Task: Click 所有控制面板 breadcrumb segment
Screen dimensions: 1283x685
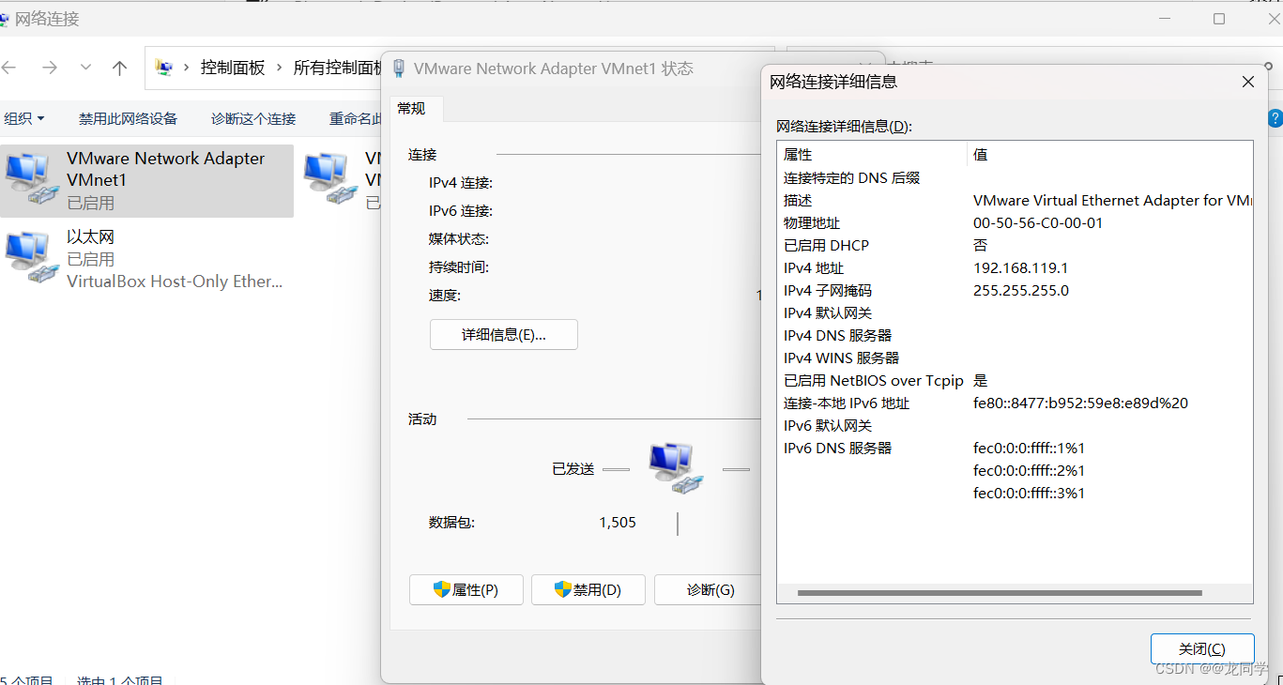Action: (x=338, y=68)
